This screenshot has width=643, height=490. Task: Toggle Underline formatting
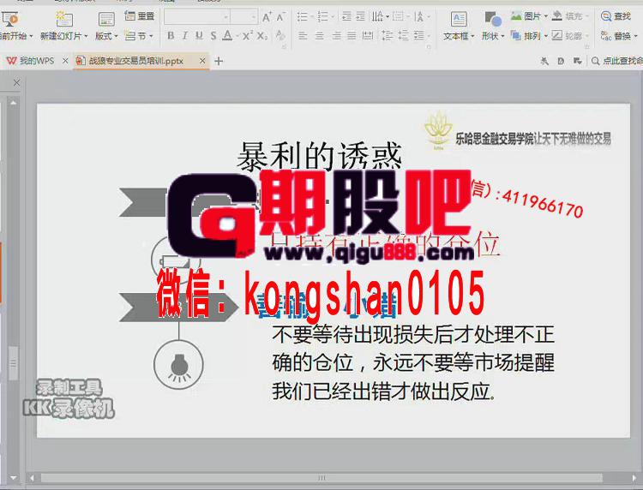199,36
